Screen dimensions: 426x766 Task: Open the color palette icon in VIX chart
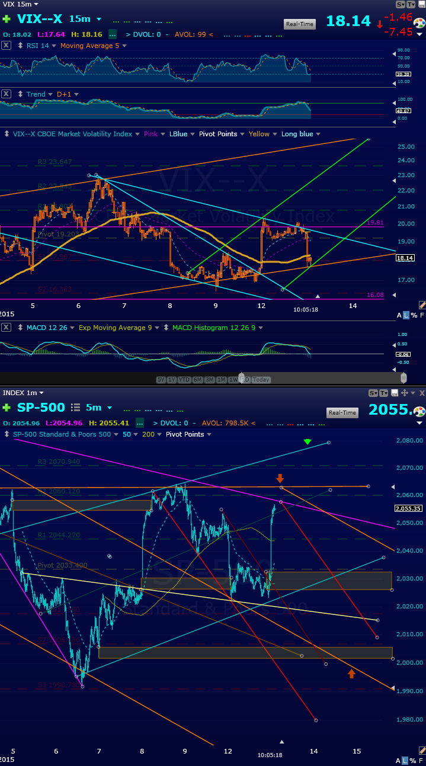tap(419, 23)
